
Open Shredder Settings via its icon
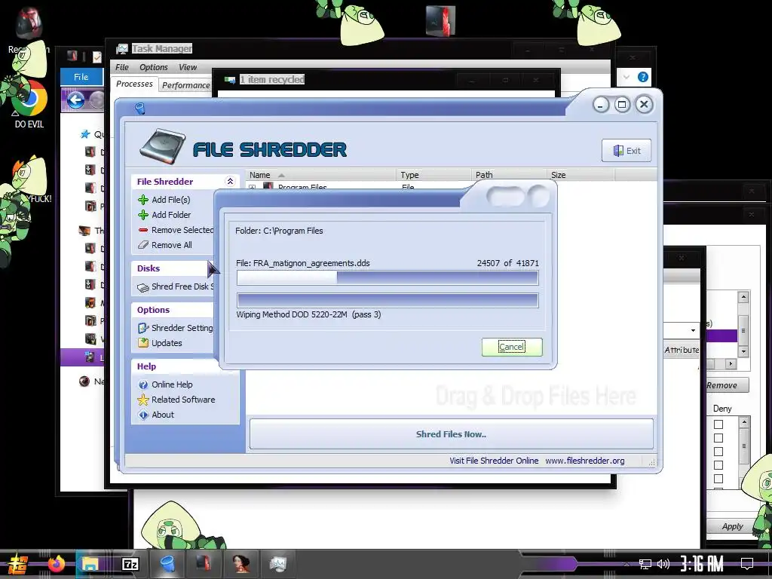[143, 328]
